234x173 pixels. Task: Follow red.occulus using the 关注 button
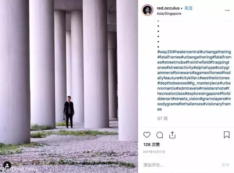coord(188,8)
